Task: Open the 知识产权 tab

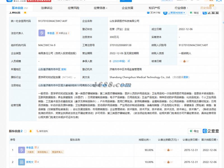Action: tap(154, 8)
